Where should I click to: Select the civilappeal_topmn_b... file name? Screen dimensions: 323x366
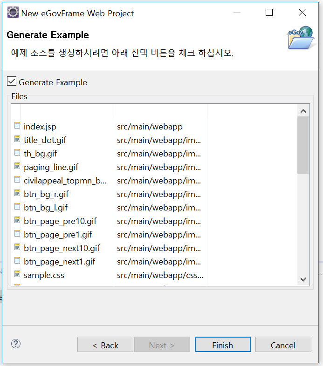pos(65,181)
